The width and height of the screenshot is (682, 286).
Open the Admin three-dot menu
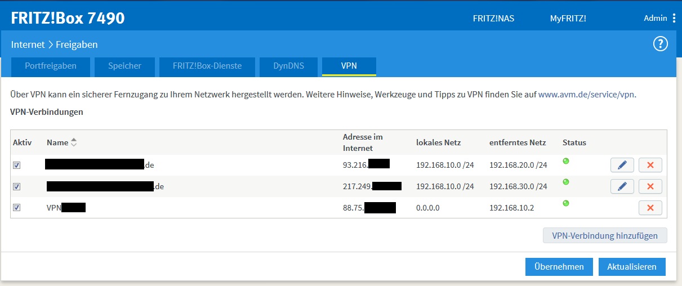674,19
